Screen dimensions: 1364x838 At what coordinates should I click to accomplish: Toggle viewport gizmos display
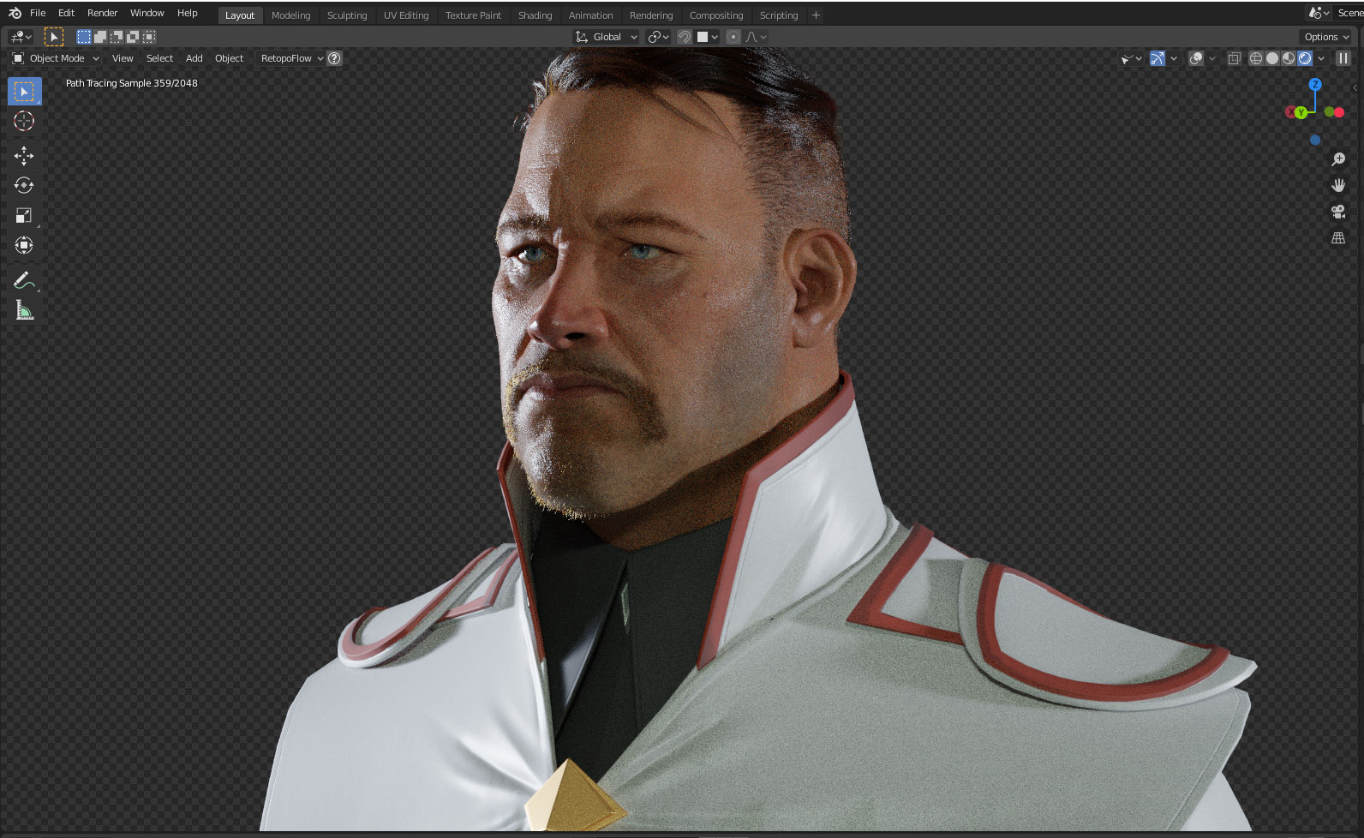[1158, 58]
